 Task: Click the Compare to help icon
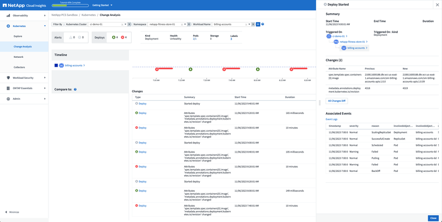[x=75, y=89]
